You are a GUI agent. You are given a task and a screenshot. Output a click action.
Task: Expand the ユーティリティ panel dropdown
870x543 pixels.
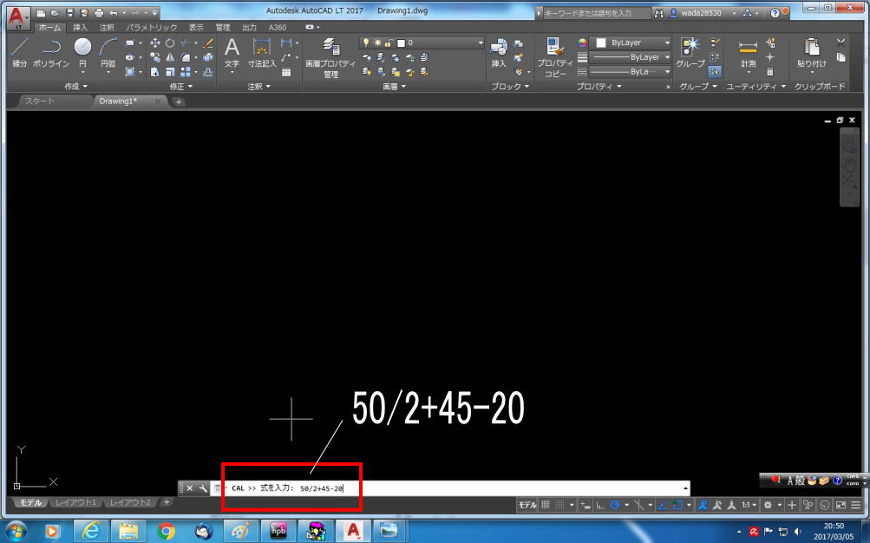tap(756, 86)
